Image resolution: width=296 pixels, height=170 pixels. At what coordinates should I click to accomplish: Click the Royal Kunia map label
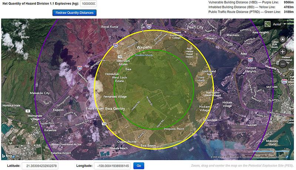tap(110, 27)
